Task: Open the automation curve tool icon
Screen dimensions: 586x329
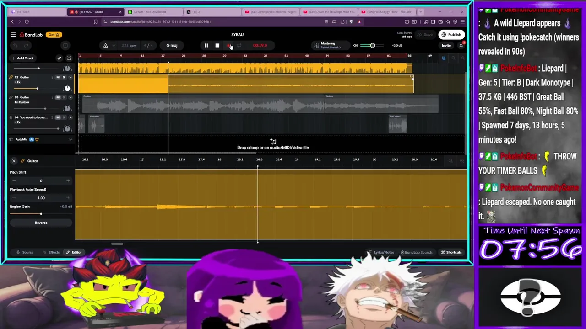Action: tap(59, 58)
